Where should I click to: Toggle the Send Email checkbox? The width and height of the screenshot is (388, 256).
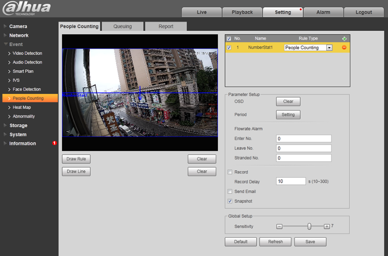230,192
